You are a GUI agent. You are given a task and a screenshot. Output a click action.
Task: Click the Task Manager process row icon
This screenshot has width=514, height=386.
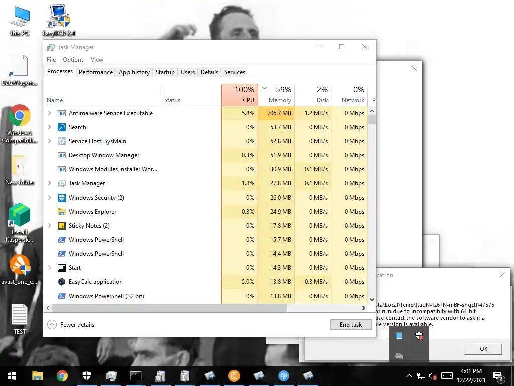pyautogui.click(x=61, y=183)
